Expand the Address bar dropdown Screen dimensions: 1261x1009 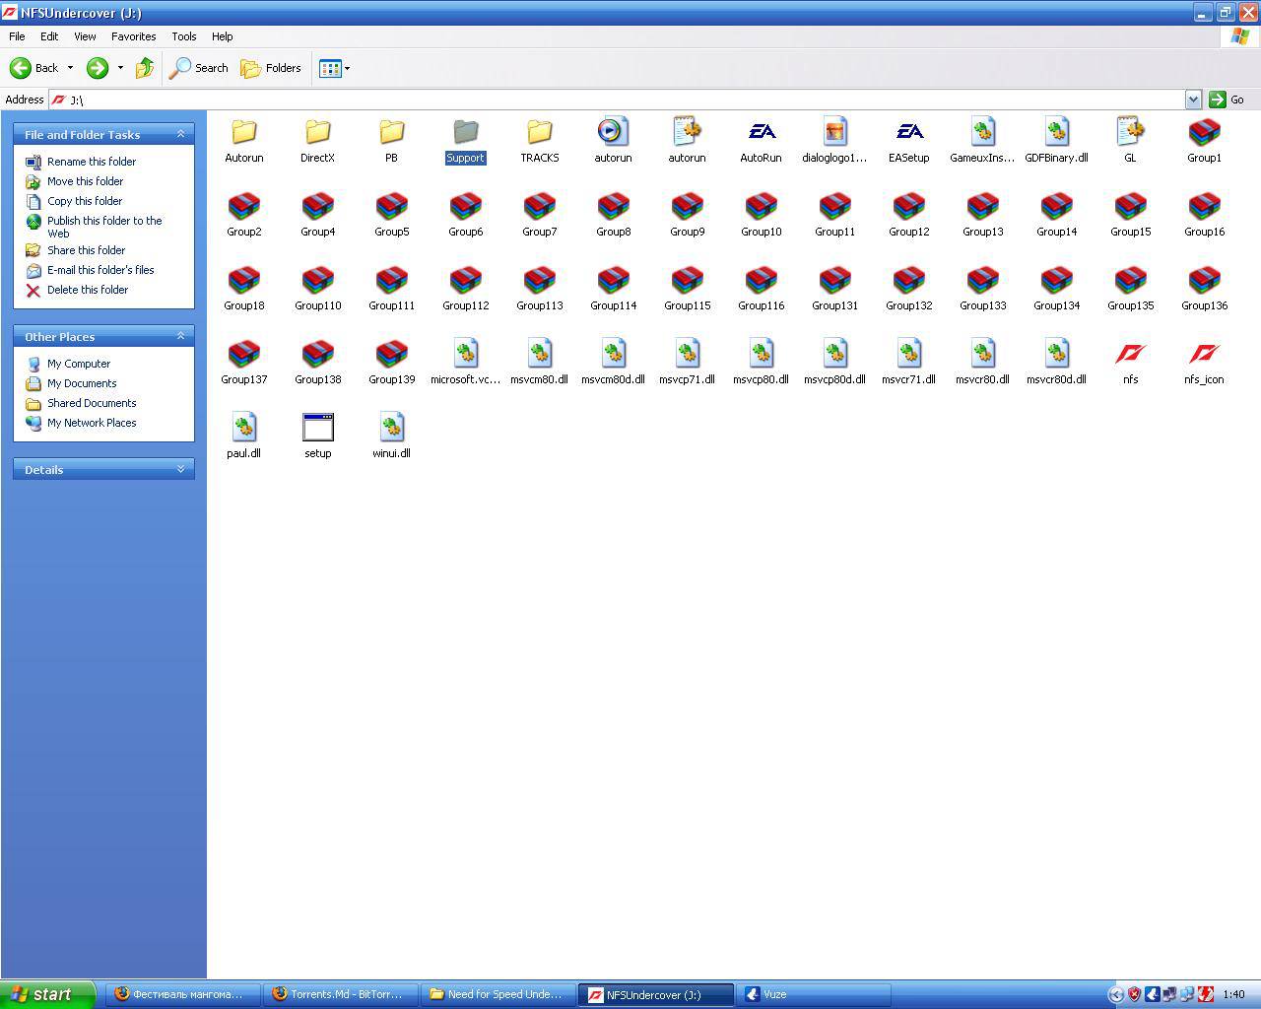click(x=1193, y=100)
